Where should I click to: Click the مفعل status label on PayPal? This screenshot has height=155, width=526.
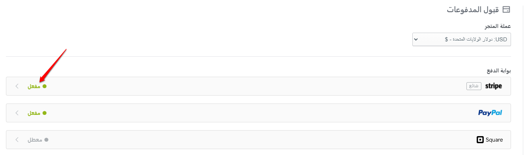pos(34,113)
